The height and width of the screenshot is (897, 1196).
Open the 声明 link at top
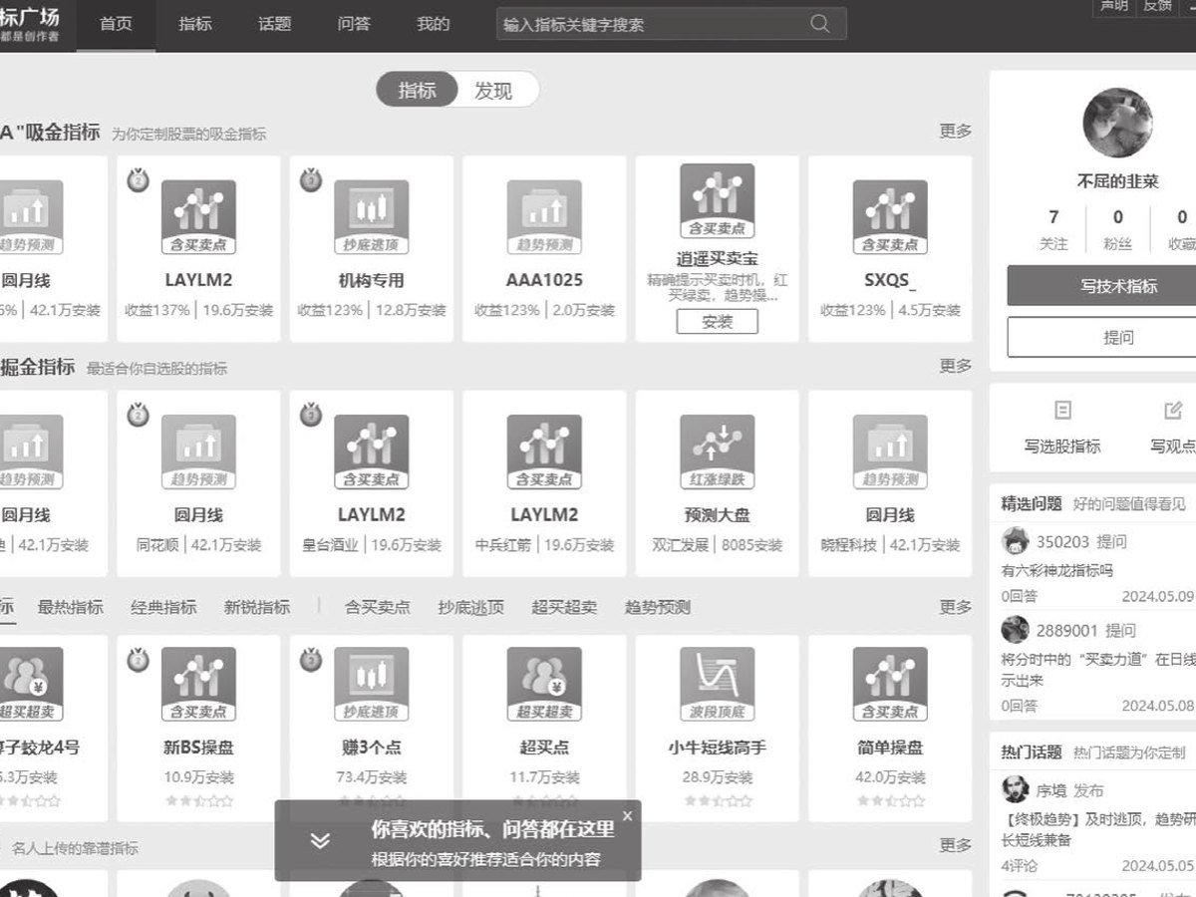coord(1114,6)
